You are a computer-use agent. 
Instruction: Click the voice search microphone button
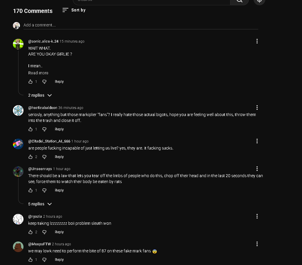(259, 1)
